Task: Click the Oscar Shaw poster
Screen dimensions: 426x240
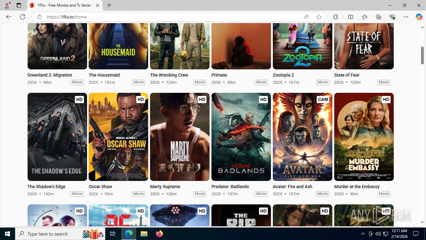Action: click(118, 137)
